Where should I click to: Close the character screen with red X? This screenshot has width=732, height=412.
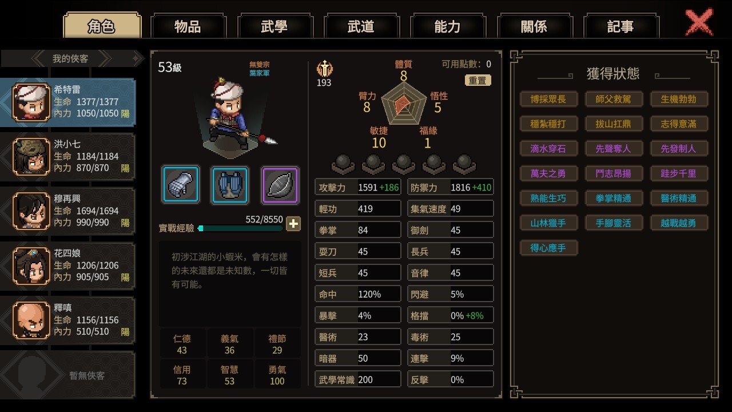699,23
